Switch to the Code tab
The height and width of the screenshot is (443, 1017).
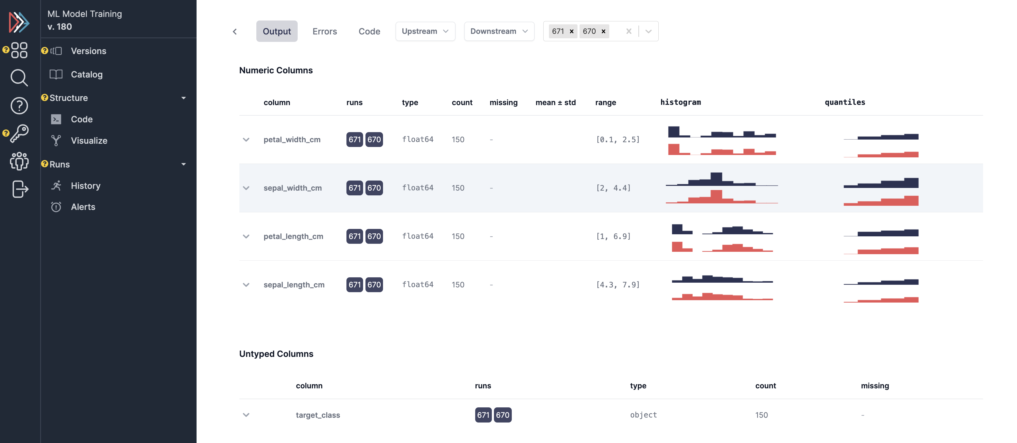click(369, 31)
